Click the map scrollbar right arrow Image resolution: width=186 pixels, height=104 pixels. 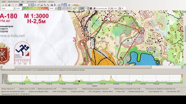point(182,67)
